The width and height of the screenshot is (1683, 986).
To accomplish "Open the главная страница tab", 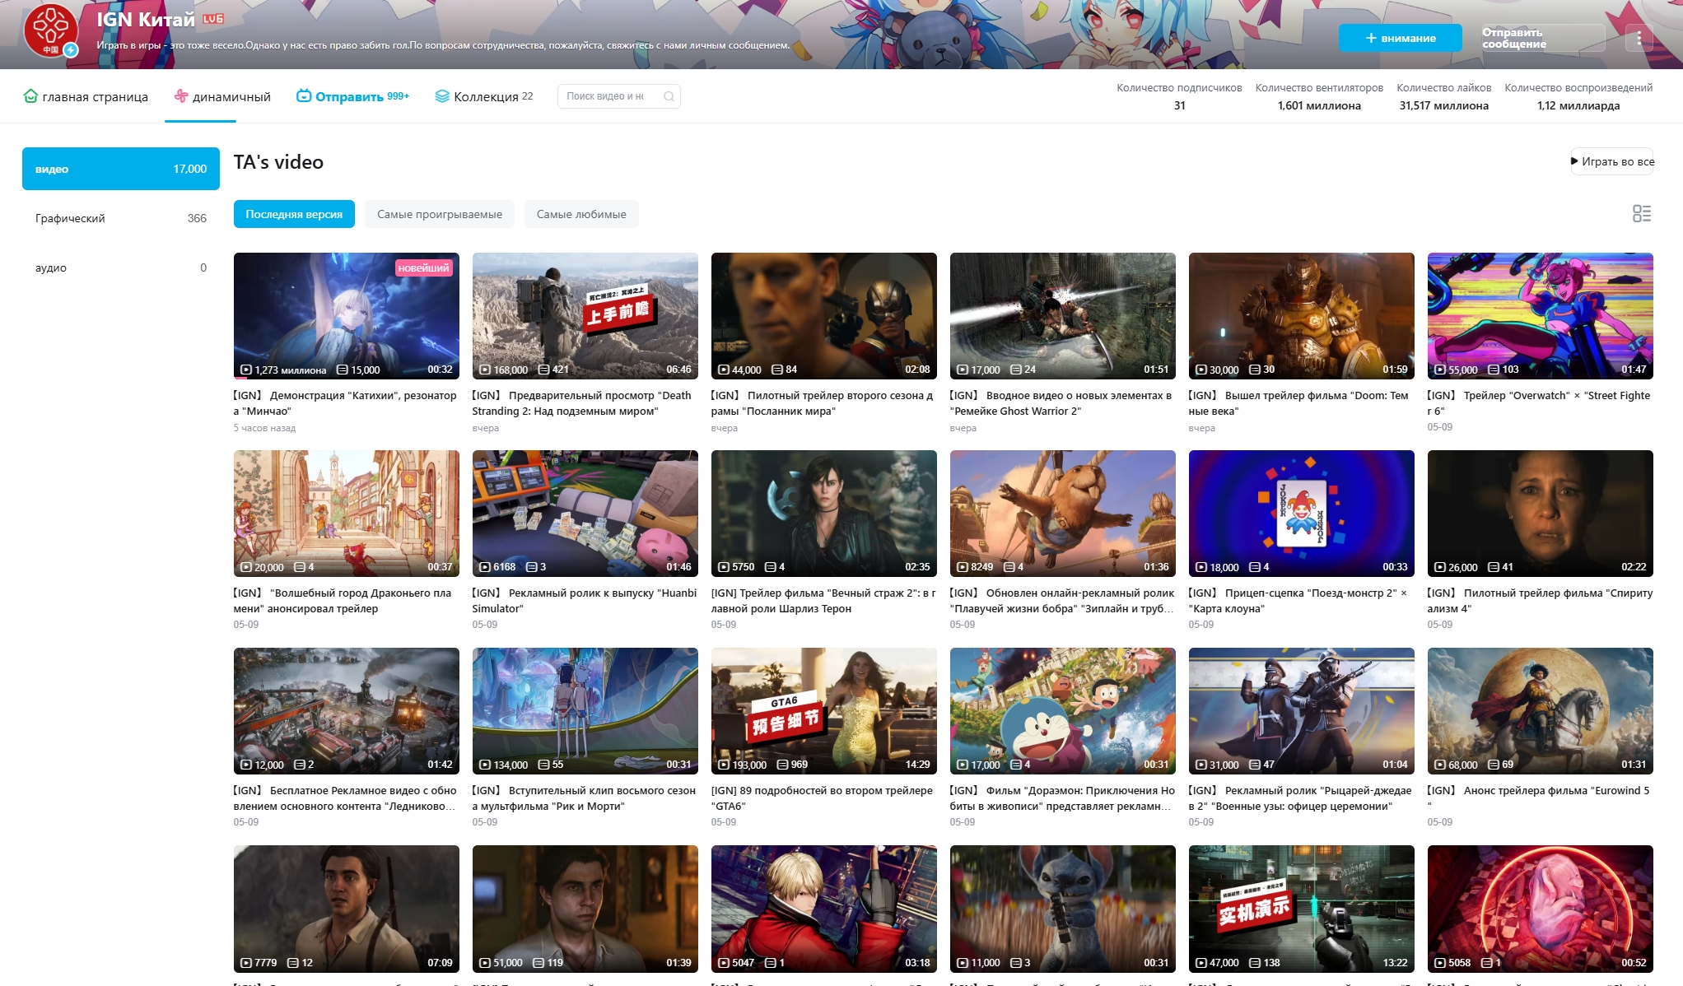I will coord(86,96).
